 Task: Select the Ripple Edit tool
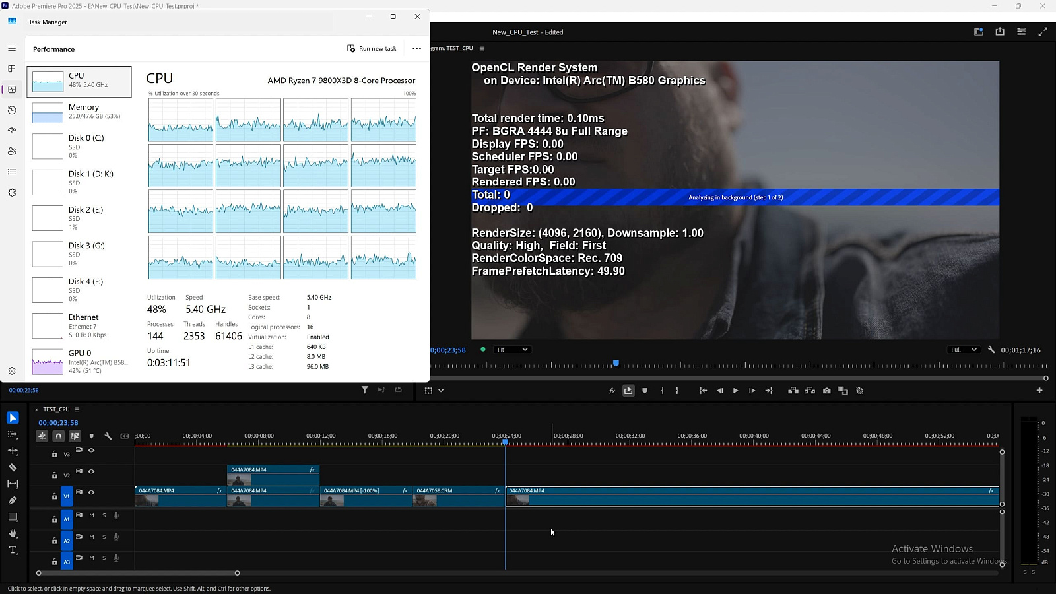13,451
